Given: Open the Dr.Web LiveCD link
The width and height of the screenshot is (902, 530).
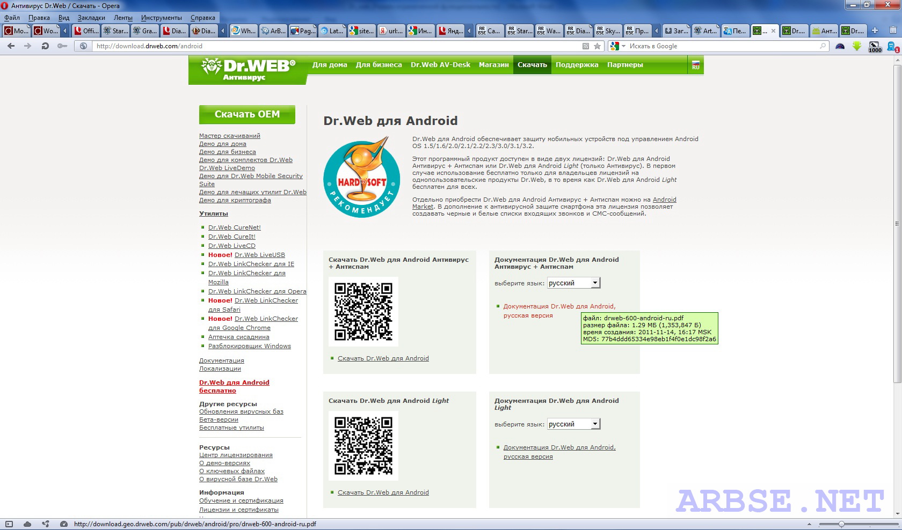Looking at the screenshot, I should [x=232, y=246].
